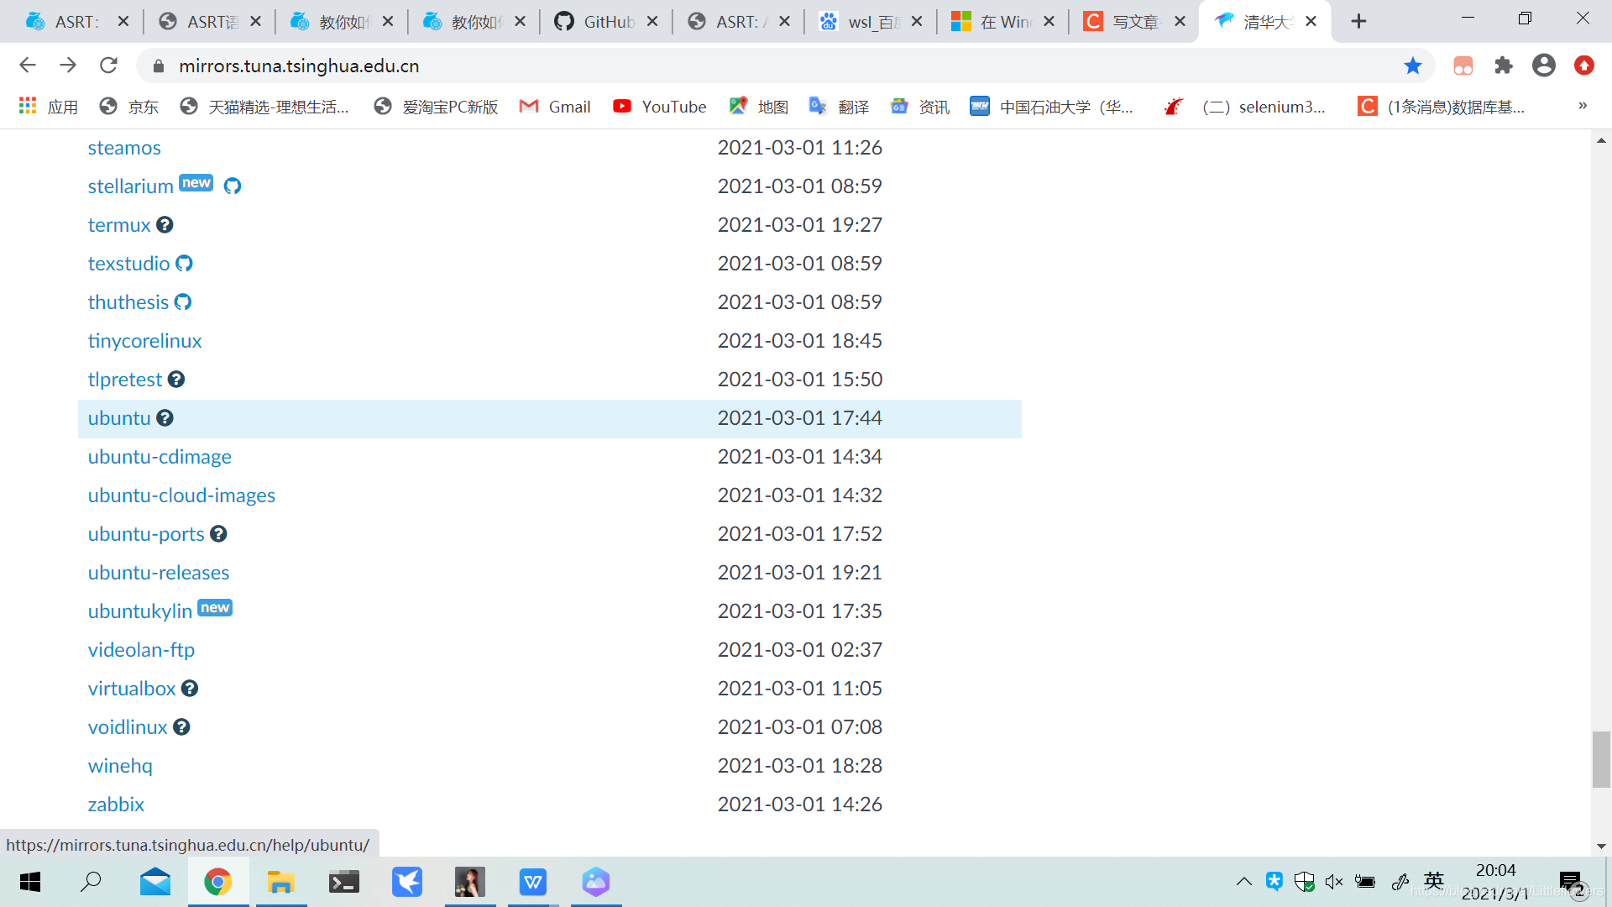Show hidden system tray icons

pos(1244,882)
